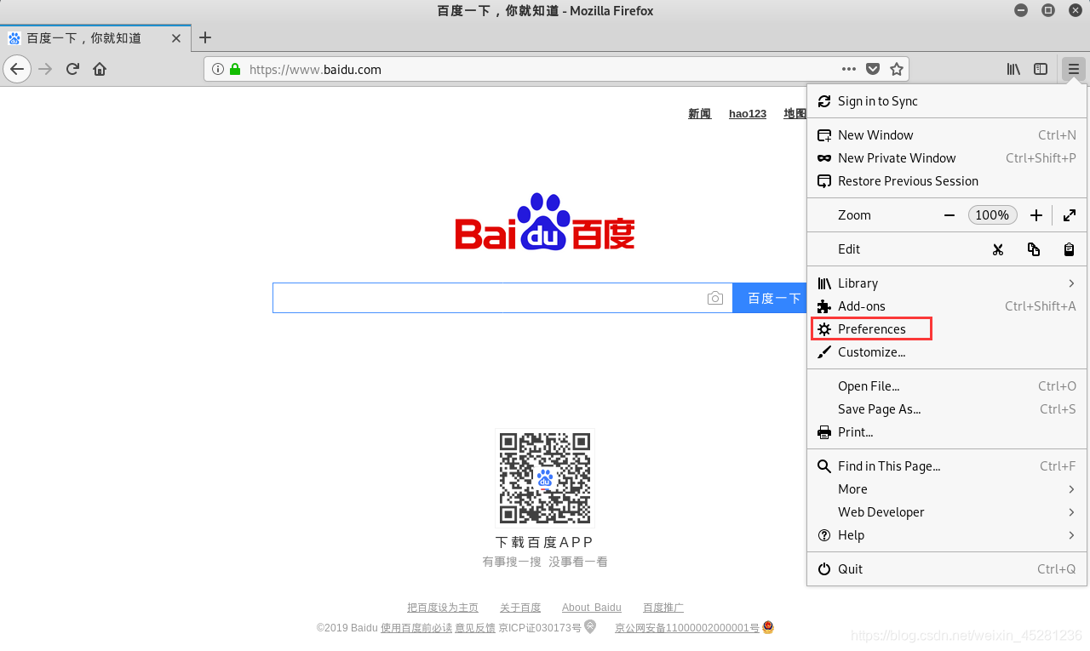Image resolution: width=1090 pixels, height=651 pixels.
Task: Show sidebars toolbar button
Action: point(1041,69)
